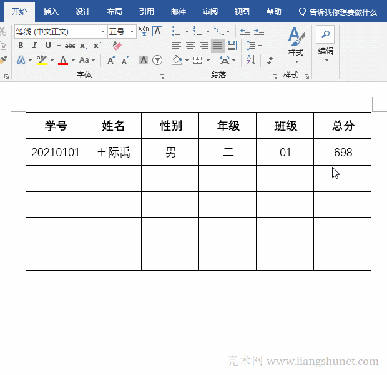Open the 审阅 tab

click(210, 12)
